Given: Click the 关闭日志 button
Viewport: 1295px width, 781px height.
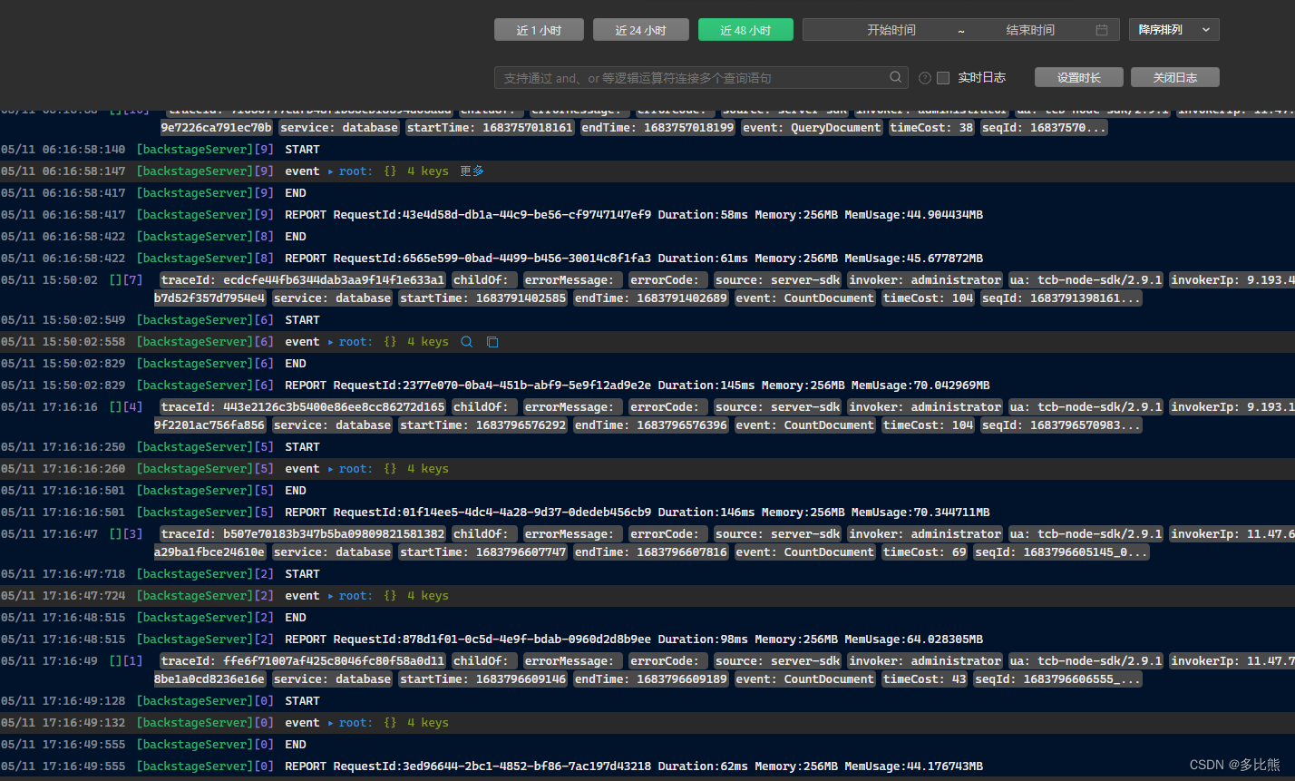Looking at the screenshot, I should pos(1175,77).
